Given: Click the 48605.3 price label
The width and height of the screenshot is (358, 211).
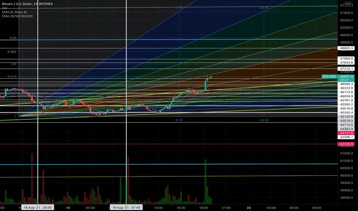Looking at the screenshot, I should click(x=346, y=48).
